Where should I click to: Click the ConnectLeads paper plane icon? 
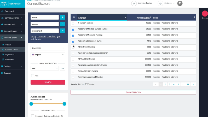tap(2, 24)
